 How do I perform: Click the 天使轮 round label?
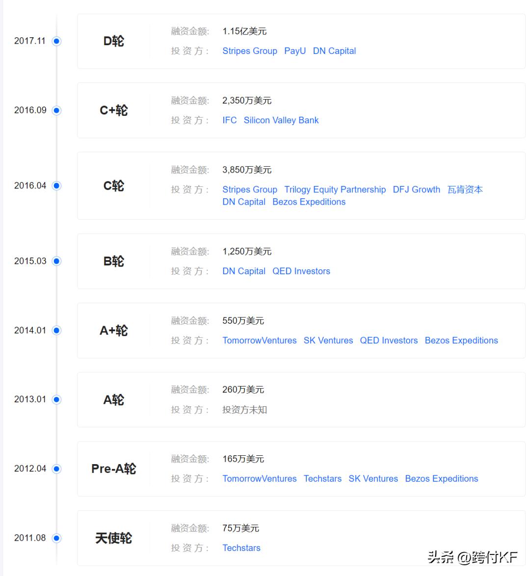[x=113, y=538]
